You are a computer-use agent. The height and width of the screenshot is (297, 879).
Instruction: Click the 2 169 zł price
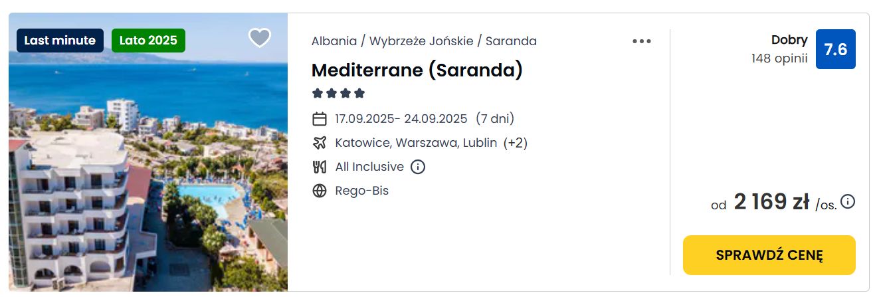click(x=771, y=202)
